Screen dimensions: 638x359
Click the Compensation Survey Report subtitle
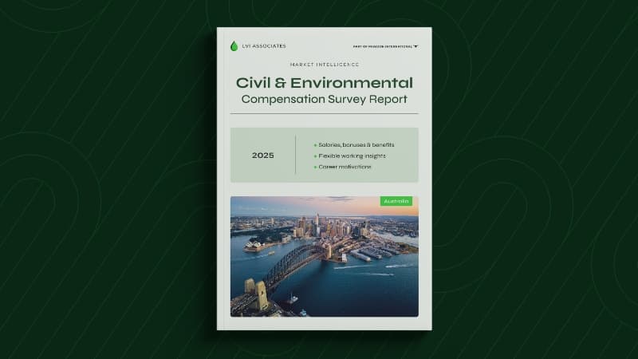(324, 100)
